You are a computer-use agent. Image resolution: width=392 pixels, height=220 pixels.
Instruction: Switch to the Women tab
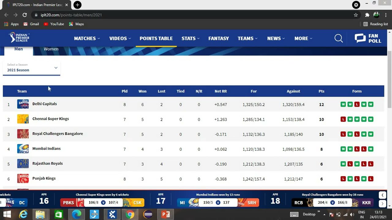click(51, 50)
